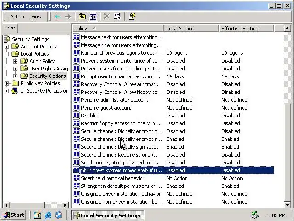Expand the Account Policies node
The image size is (294, 221).
pos(6,47)
